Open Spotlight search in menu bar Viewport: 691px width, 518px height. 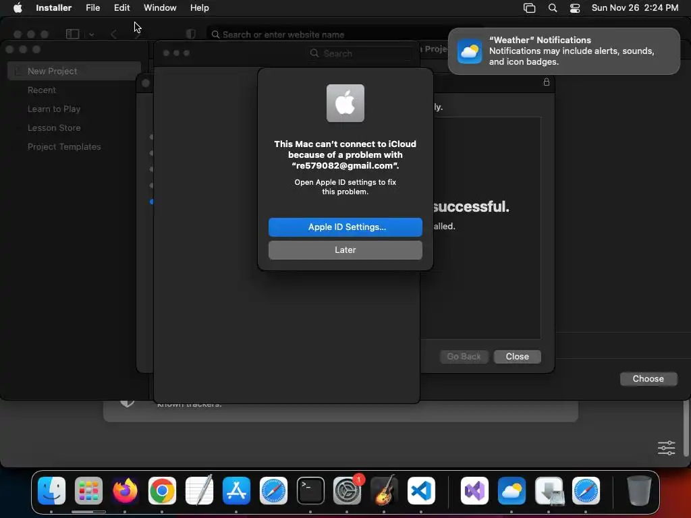552,7
